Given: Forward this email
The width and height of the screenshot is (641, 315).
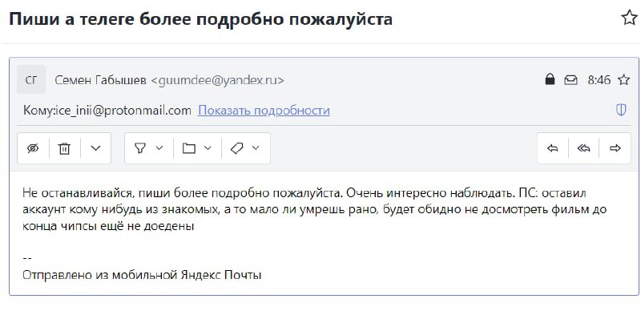Looking at the screenshot, I should tap(615, 148).
